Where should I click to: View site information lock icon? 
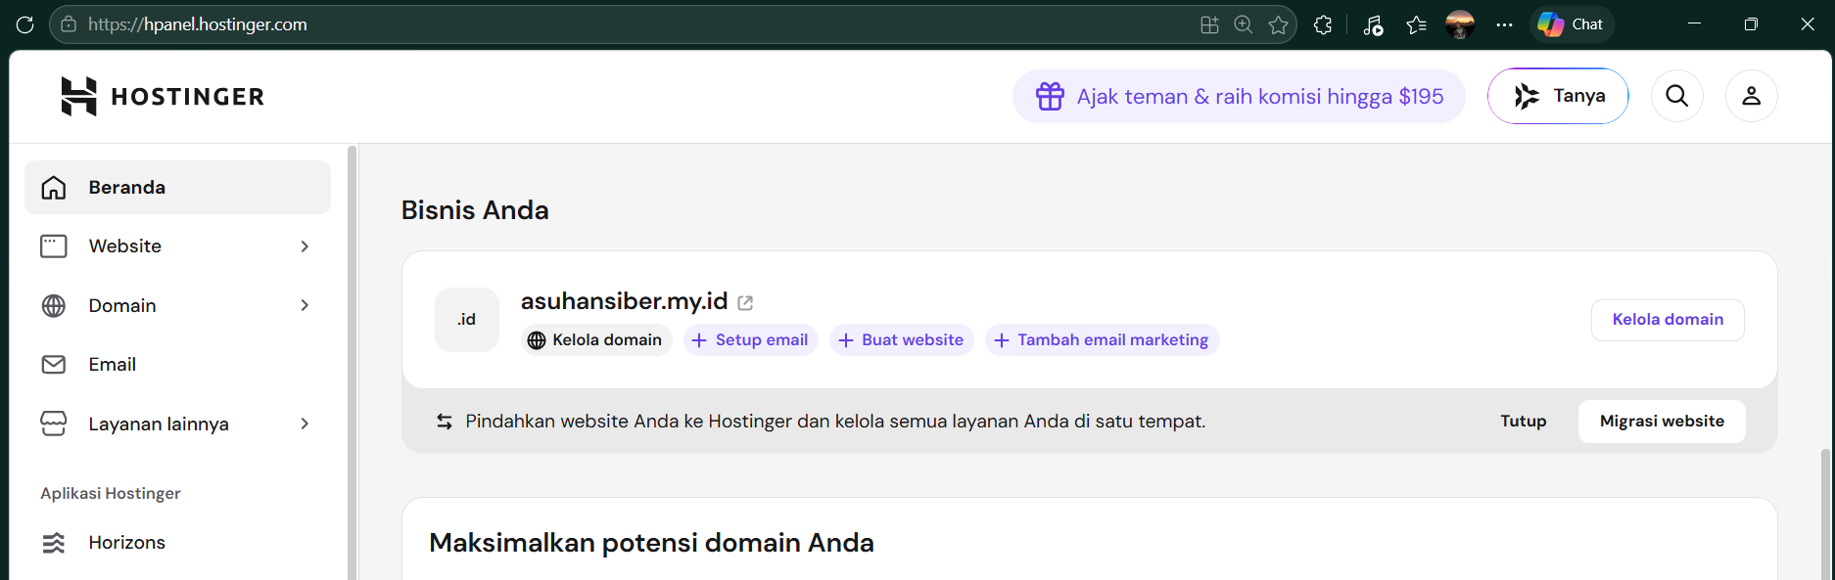pyautogui.click(x=69, y=24)
